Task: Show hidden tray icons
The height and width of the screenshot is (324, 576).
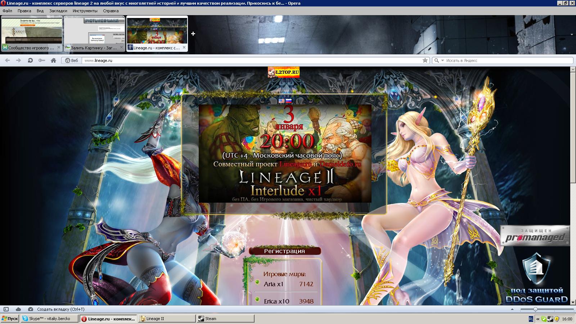Action: (x=538, y=319)
